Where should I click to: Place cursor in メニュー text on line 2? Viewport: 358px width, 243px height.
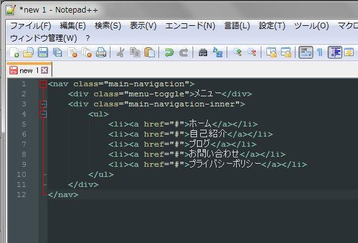click(208, 94)
